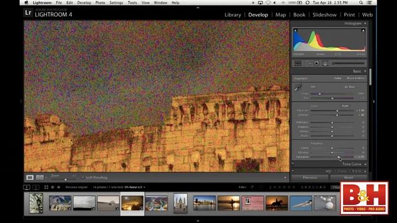Image resolution: width=397 pixels, height=223 pixels.
Task: Select the pink wall window thumbnail
Action: [x=252, y=203]
